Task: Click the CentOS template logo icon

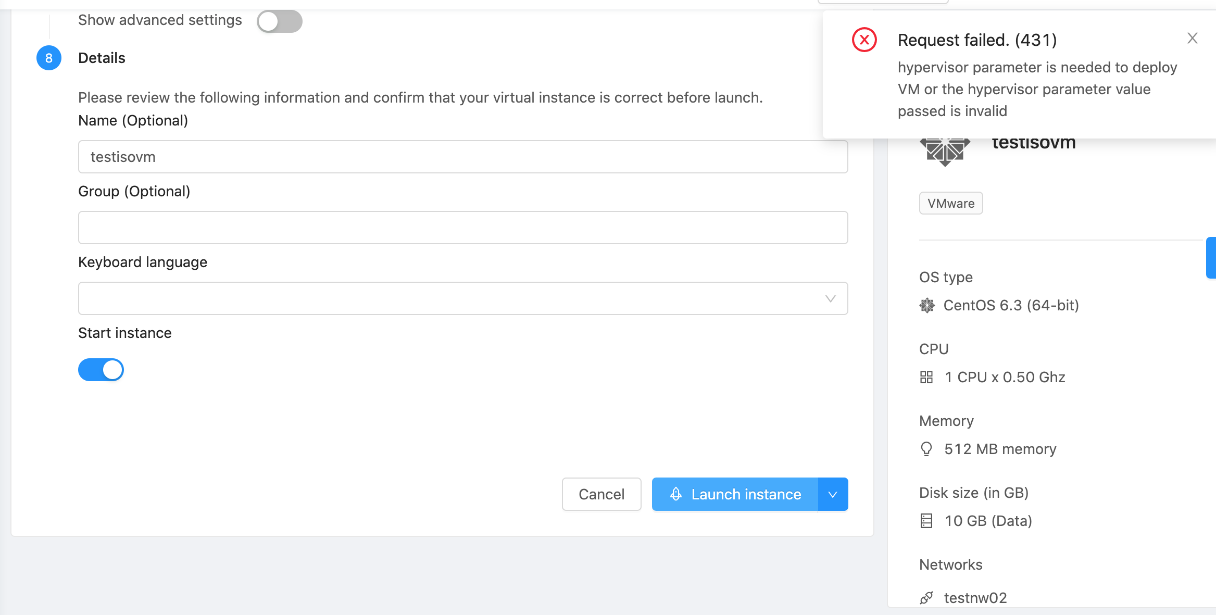Action: click(x=945, y=153)
